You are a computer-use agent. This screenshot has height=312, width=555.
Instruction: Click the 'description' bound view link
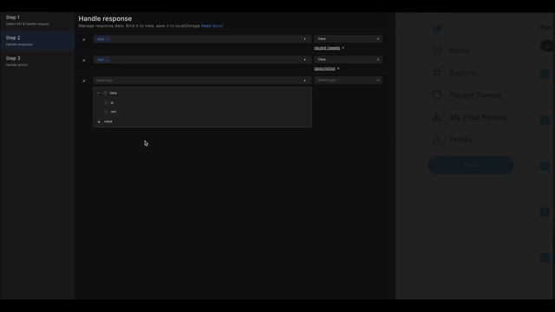(324, 68)
